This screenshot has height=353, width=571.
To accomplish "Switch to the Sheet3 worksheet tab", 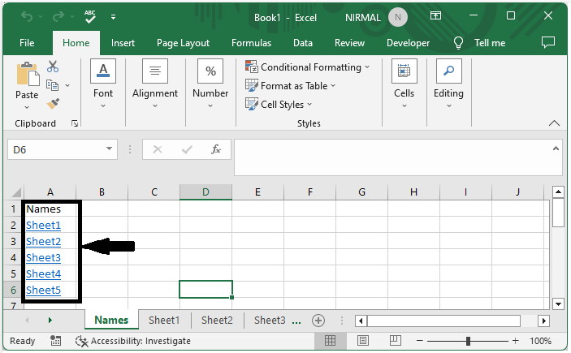I will [270, 321].
